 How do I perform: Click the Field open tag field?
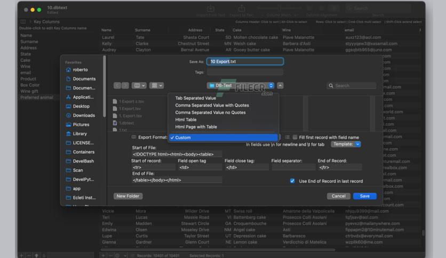[x=200, y=167]
